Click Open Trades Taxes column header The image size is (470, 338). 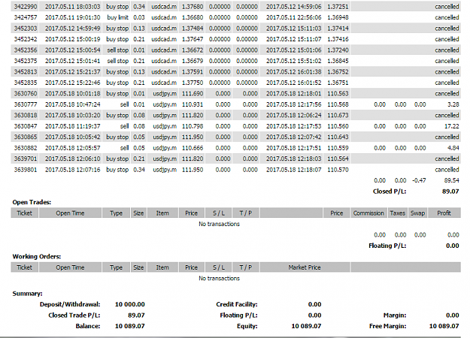click(398, 213)
